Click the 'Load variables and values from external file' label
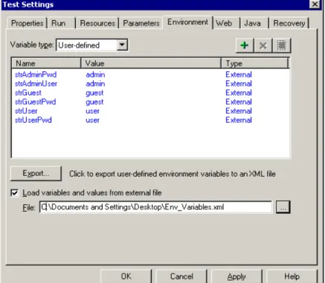The image size is (325, 283). [x=92, y=192]
